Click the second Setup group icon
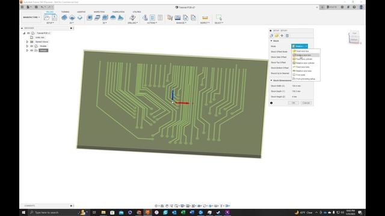Viewport: 385px width, 216px height. coord(54,17)
